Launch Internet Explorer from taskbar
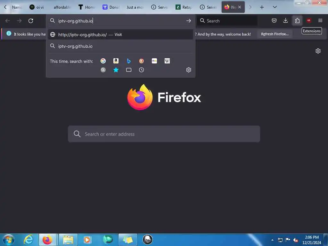 click(29, 240)
